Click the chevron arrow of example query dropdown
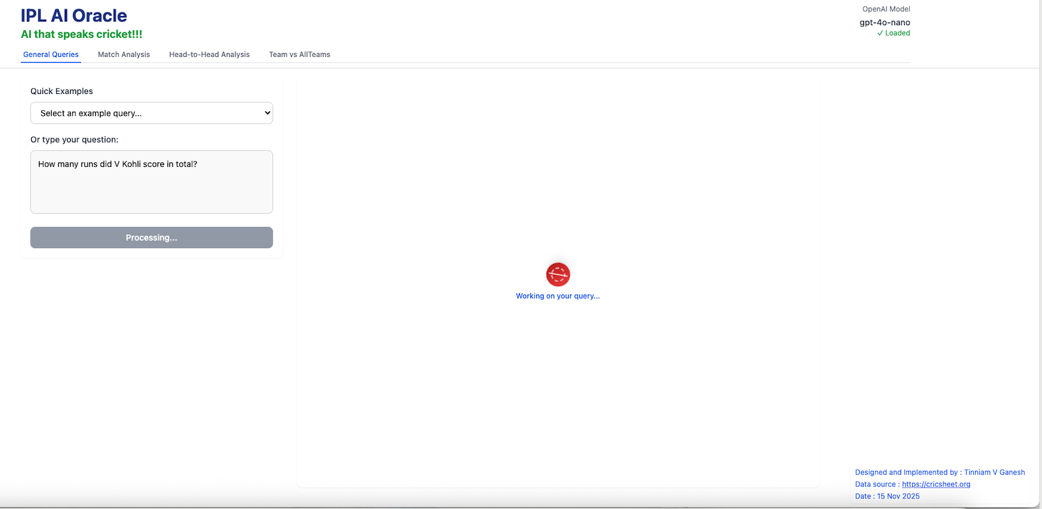Viewport: 1042px width, 509px height. pyautogui.click(x=267, y=113)
